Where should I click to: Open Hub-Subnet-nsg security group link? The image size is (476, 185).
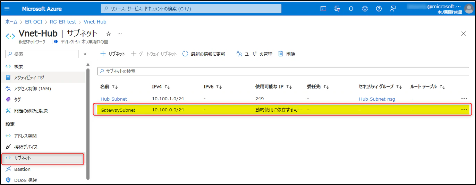[x=377, y=99]
